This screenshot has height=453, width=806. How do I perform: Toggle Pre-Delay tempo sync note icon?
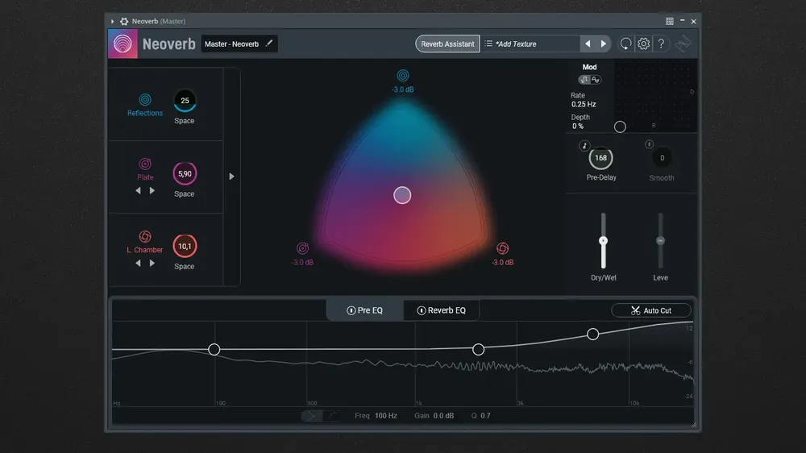tap(584, 146)
